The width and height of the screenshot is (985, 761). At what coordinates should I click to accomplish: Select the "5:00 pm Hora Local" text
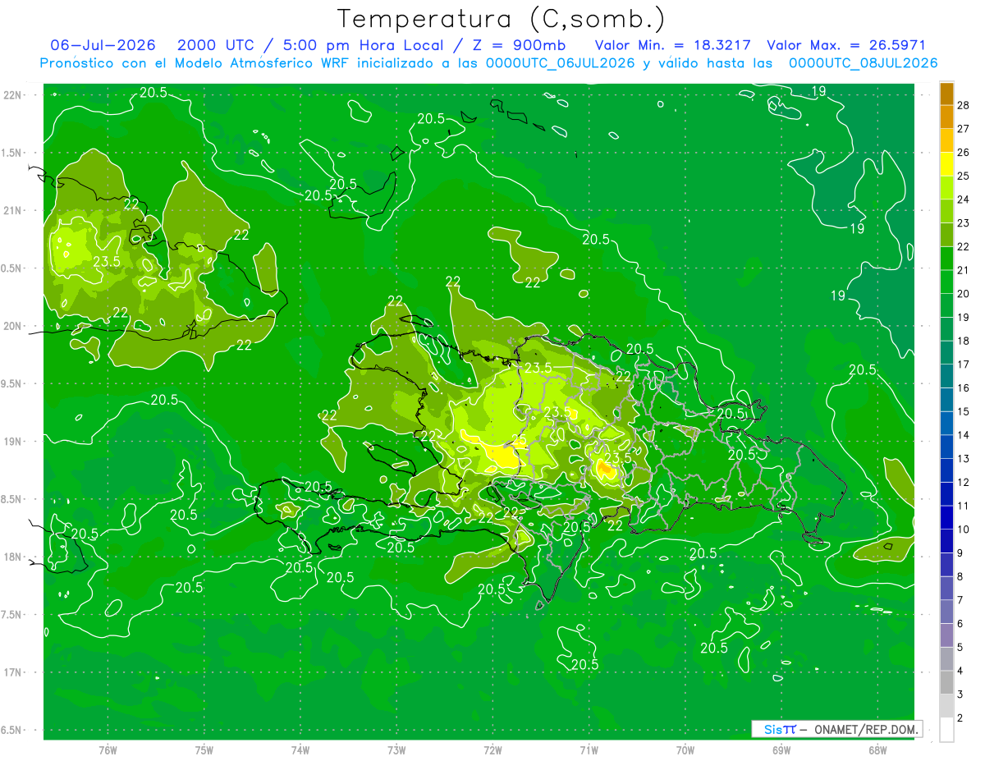[362, 45]
